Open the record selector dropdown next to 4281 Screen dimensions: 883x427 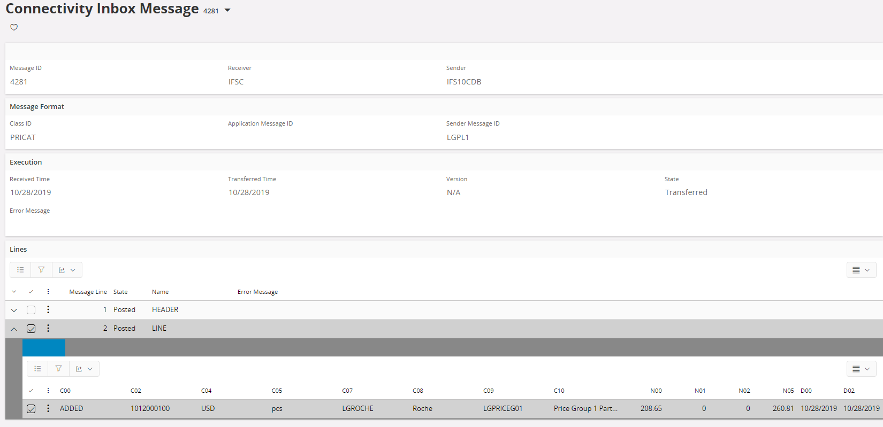(x=227, y=11)
